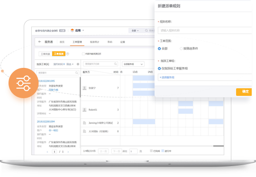
Task: Click the 选择服务组 link
Action: 167,77
